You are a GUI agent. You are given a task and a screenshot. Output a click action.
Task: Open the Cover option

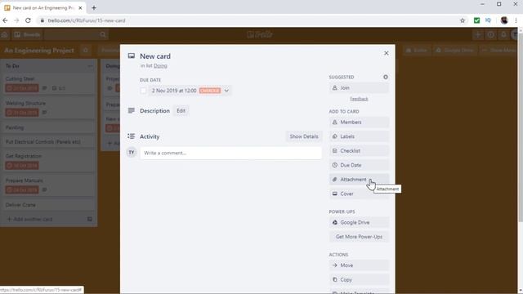coord(359,194)
